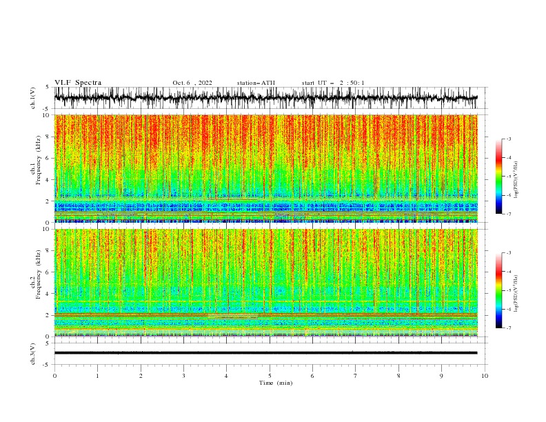The image size is (546, 422).
Task: Click the "ch.1(V)" waveform axis label
Action: point(33,98)
